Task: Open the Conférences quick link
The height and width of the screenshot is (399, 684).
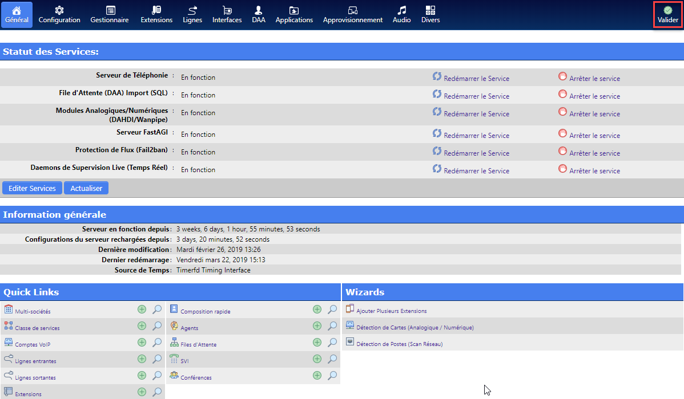Action: click(196, 378)
